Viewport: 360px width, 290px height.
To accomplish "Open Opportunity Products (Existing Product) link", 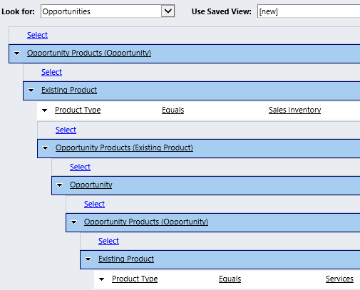I will click(124, 147).
